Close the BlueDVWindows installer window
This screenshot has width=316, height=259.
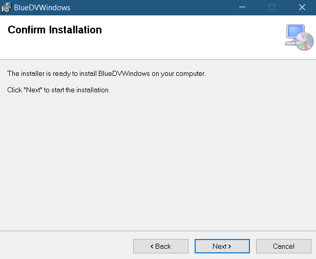(x=302, y=7)
